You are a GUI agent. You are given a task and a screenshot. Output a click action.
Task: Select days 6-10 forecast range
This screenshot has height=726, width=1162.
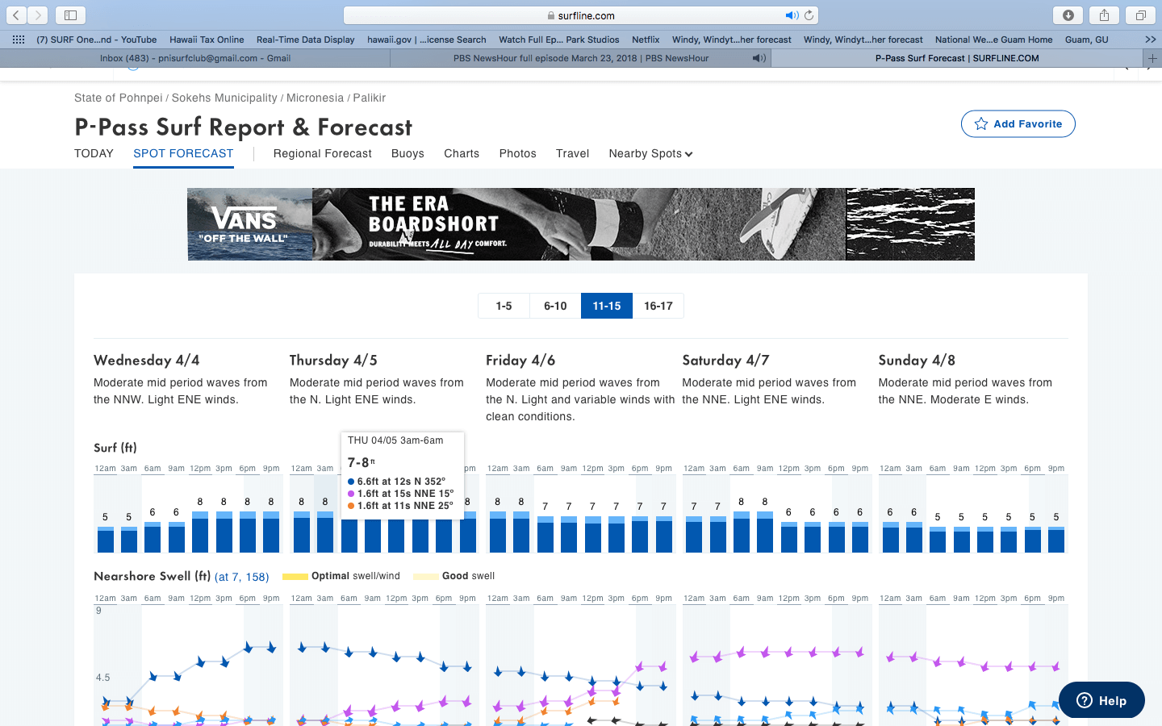tap(555, 306)
